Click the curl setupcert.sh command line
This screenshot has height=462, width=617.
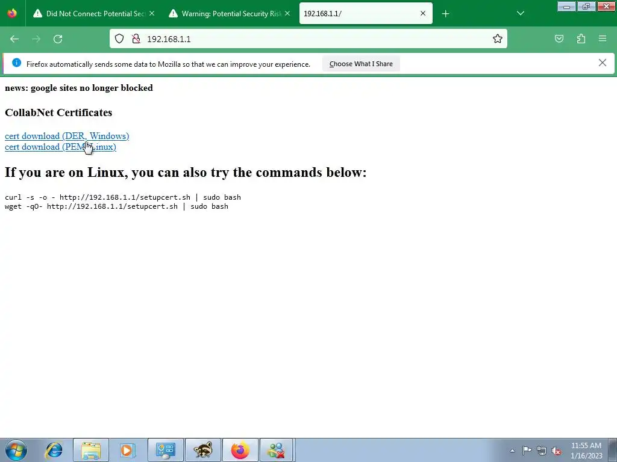[123, 197]
